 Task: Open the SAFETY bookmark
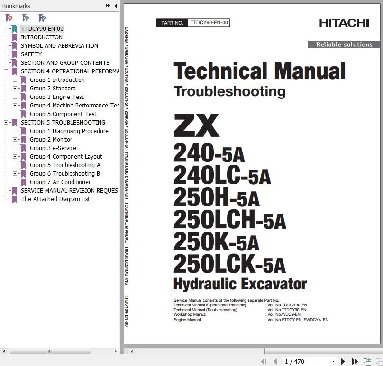[x=31, y=54]
